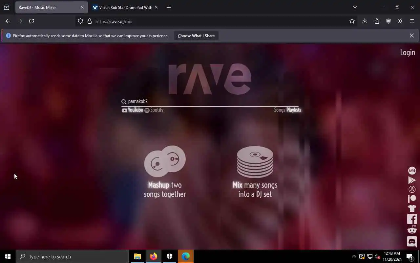Open the Patreon icon in sidebar
This screenshot has width=420, height=263.
point(412,199)
